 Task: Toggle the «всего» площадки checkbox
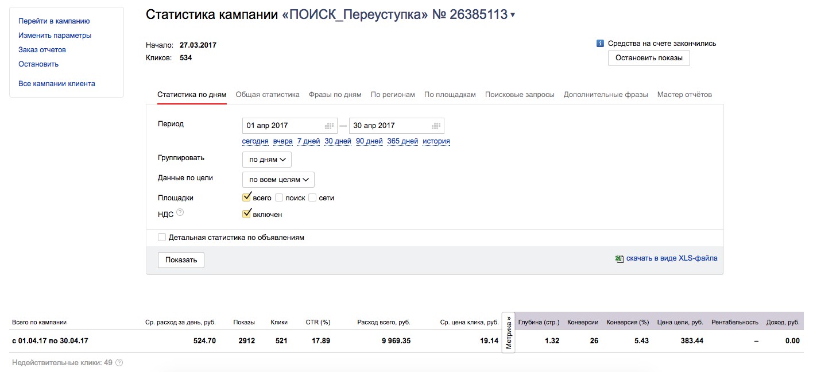[x=247, y=197]
